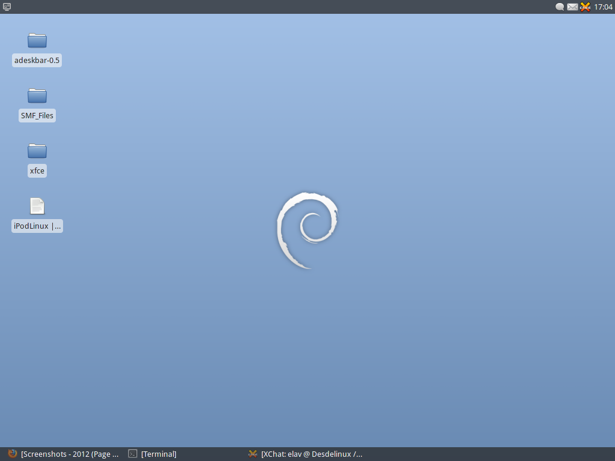This screenshot has width=615, height=461.
Task: Click the XChat icon in the taskbar
Action: 253,454
